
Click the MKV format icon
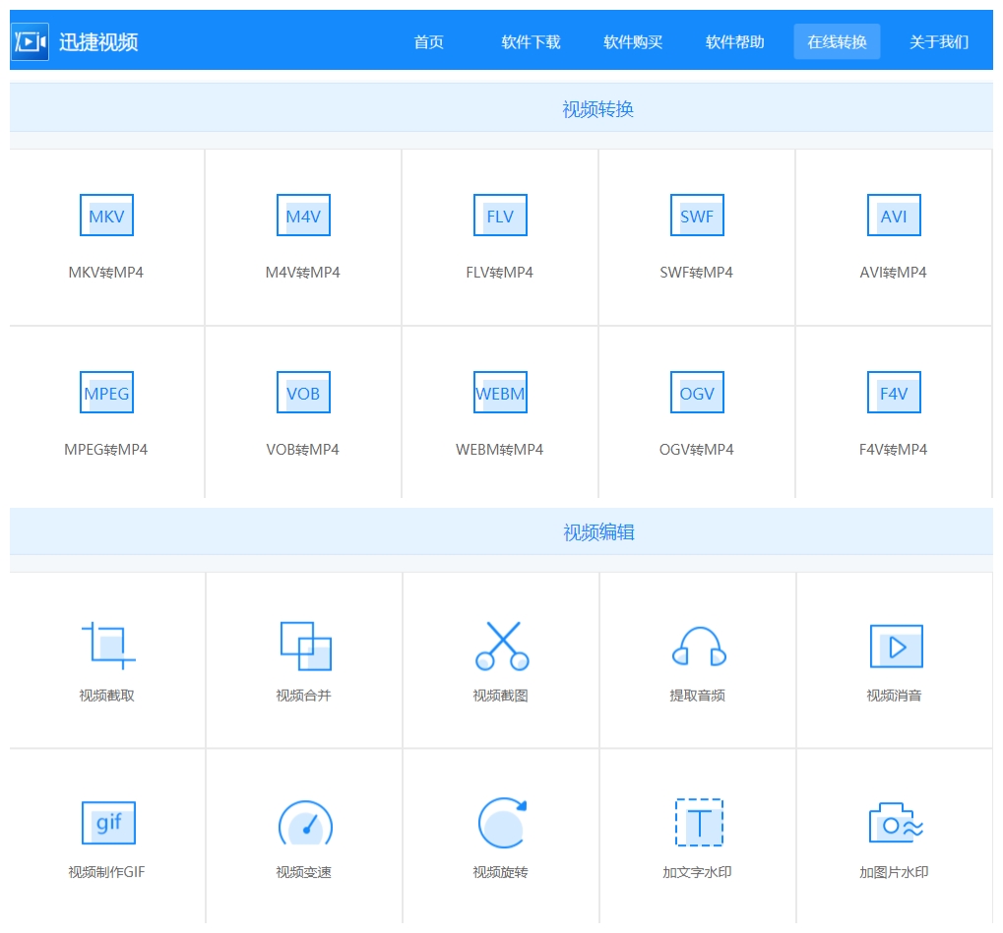point(107,216)
